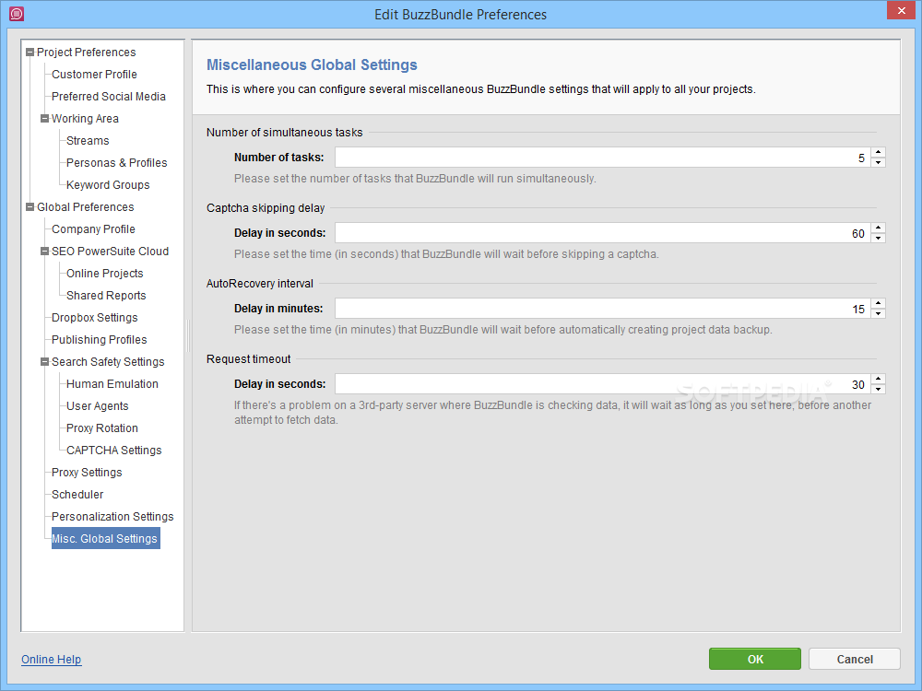Click the Captcha skipping delay seconds field

pos(603,233)
